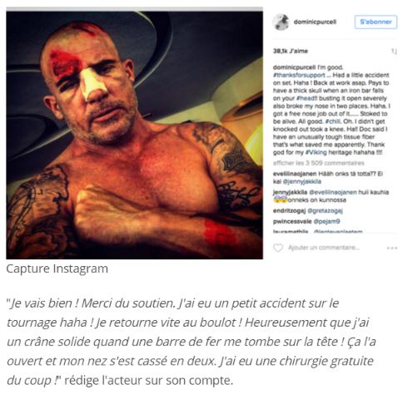408x394 pixels.
Task: Click the heart like icon
Action: pyautogui.click(x=278, y=248)
